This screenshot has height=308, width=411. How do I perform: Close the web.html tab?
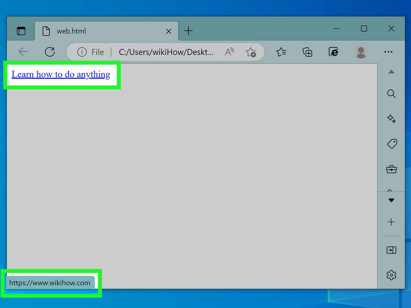point(169,31)
